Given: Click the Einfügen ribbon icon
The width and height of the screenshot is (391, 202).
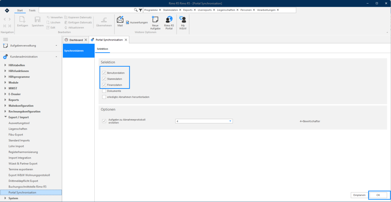Looking at the screenshot, I should [23, 20].
